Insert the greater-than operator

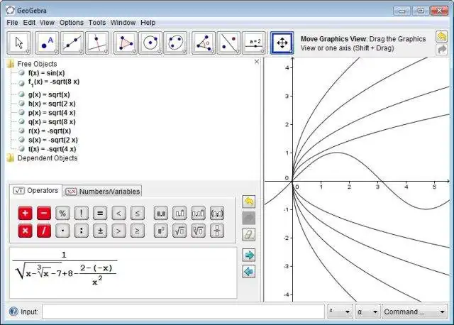(x=118, y=231)
